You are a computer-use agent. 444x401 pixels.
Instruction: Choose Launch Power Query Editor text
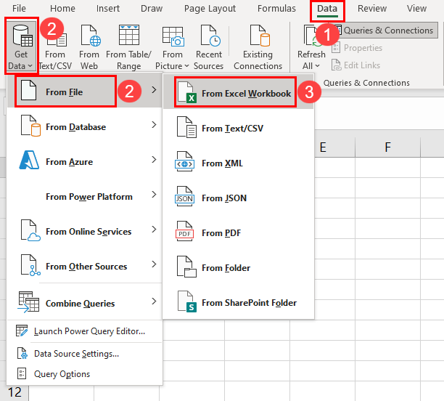tap(89, 331)
